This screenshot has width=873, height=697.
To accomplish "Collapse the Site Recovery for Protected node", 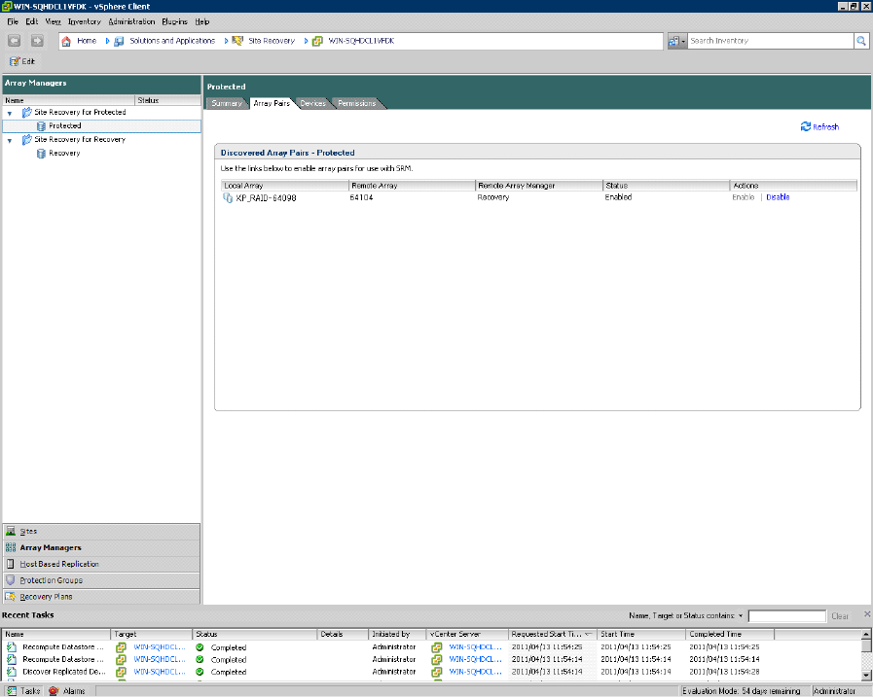I will 10,113.
